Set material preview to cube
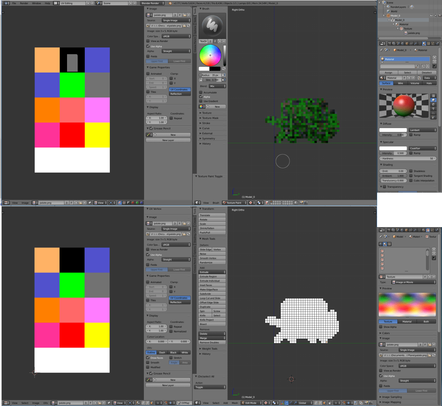Image resolution: width=442 pixels, height=406 pixels. tap(434, 105)
